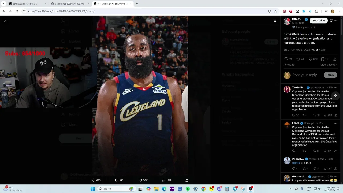View analytics 28K on TxtdariH reply
Viewport: 343px width, 193px height.
point(328,115)
